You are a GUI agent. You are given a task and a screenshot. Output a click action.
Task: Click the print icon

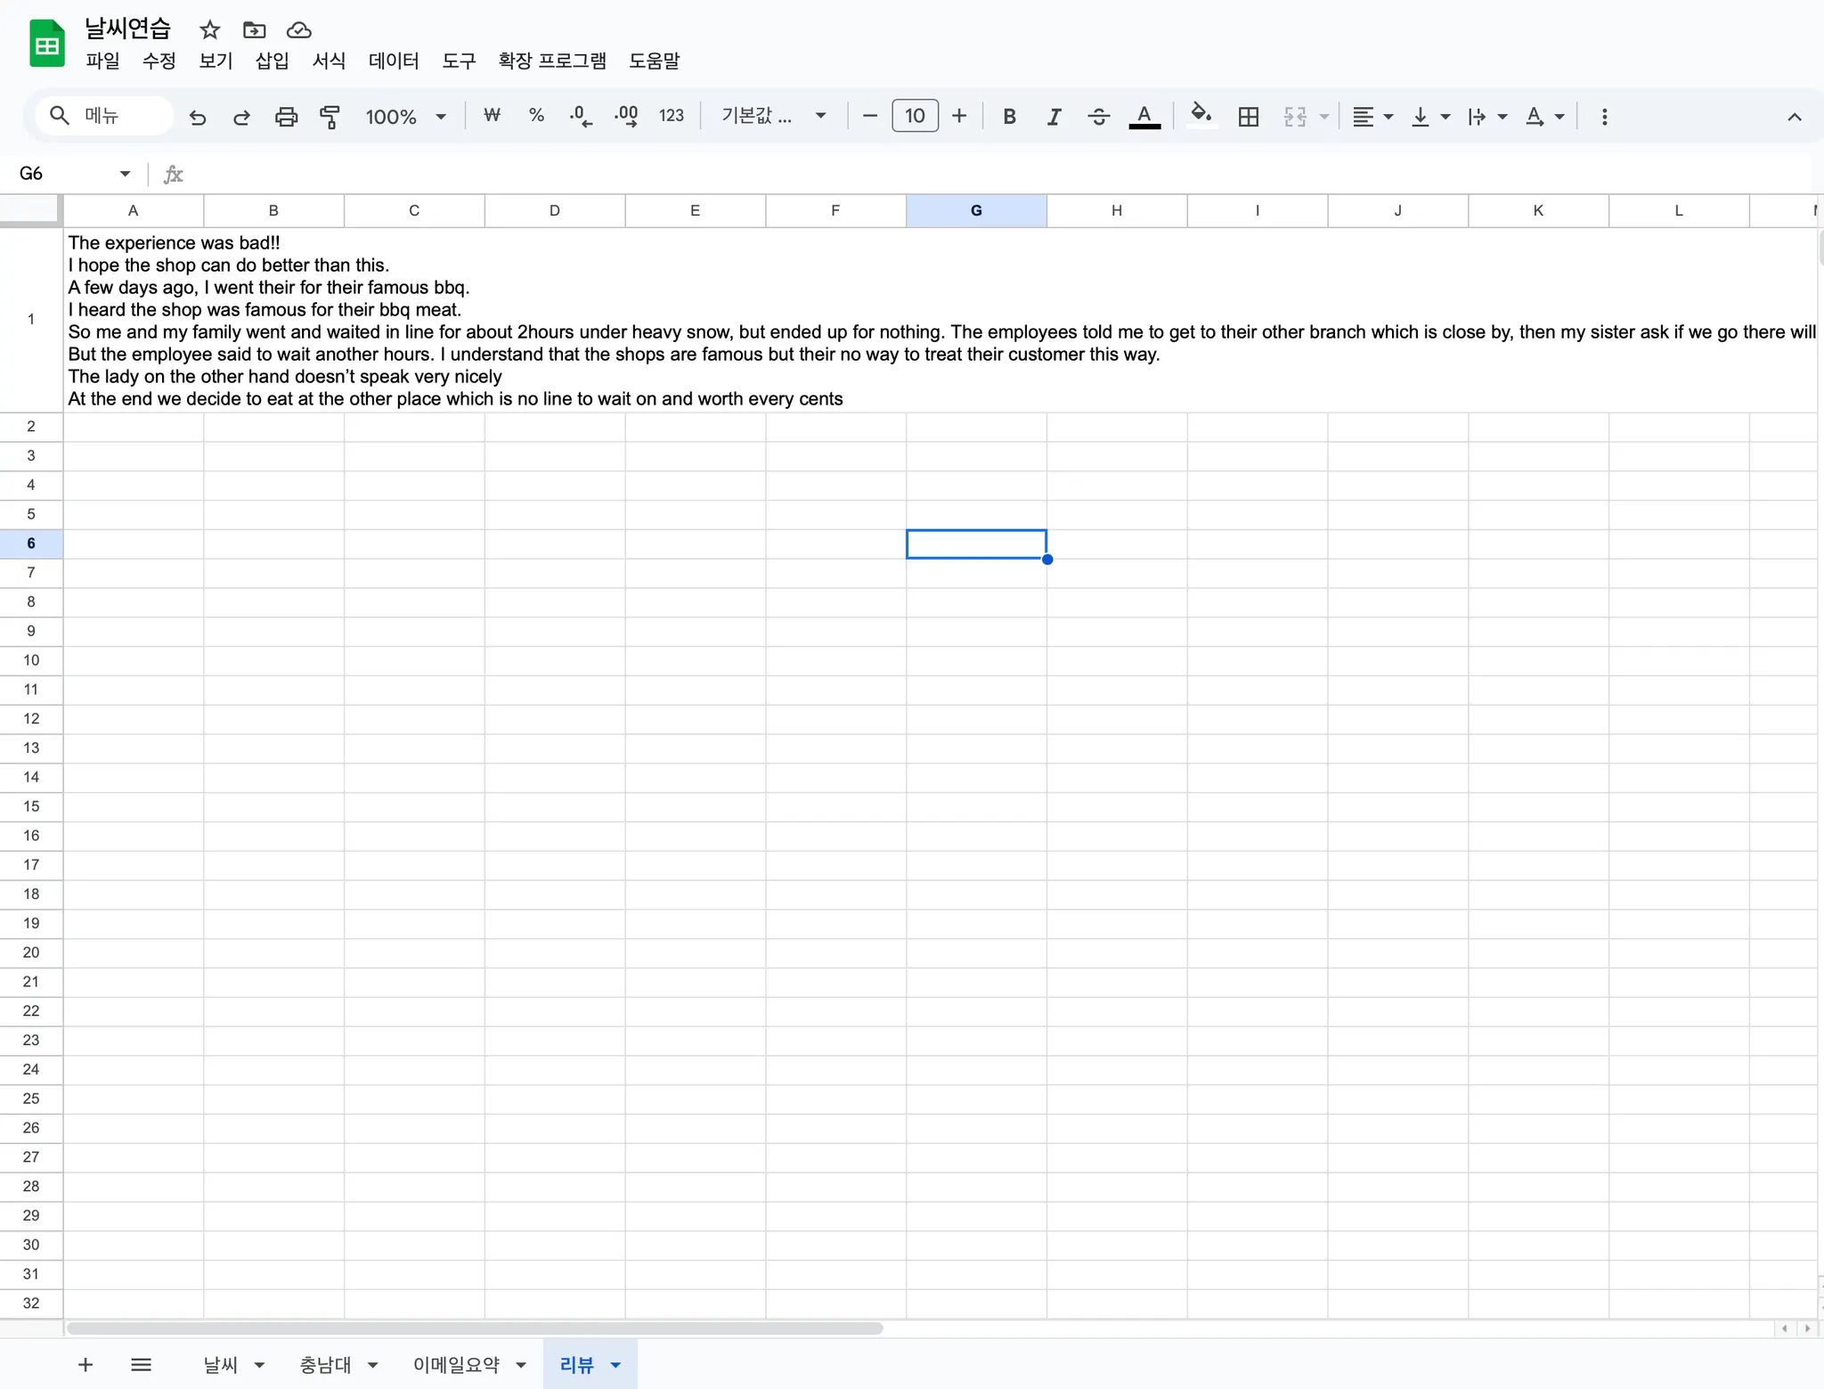[286, 117]
